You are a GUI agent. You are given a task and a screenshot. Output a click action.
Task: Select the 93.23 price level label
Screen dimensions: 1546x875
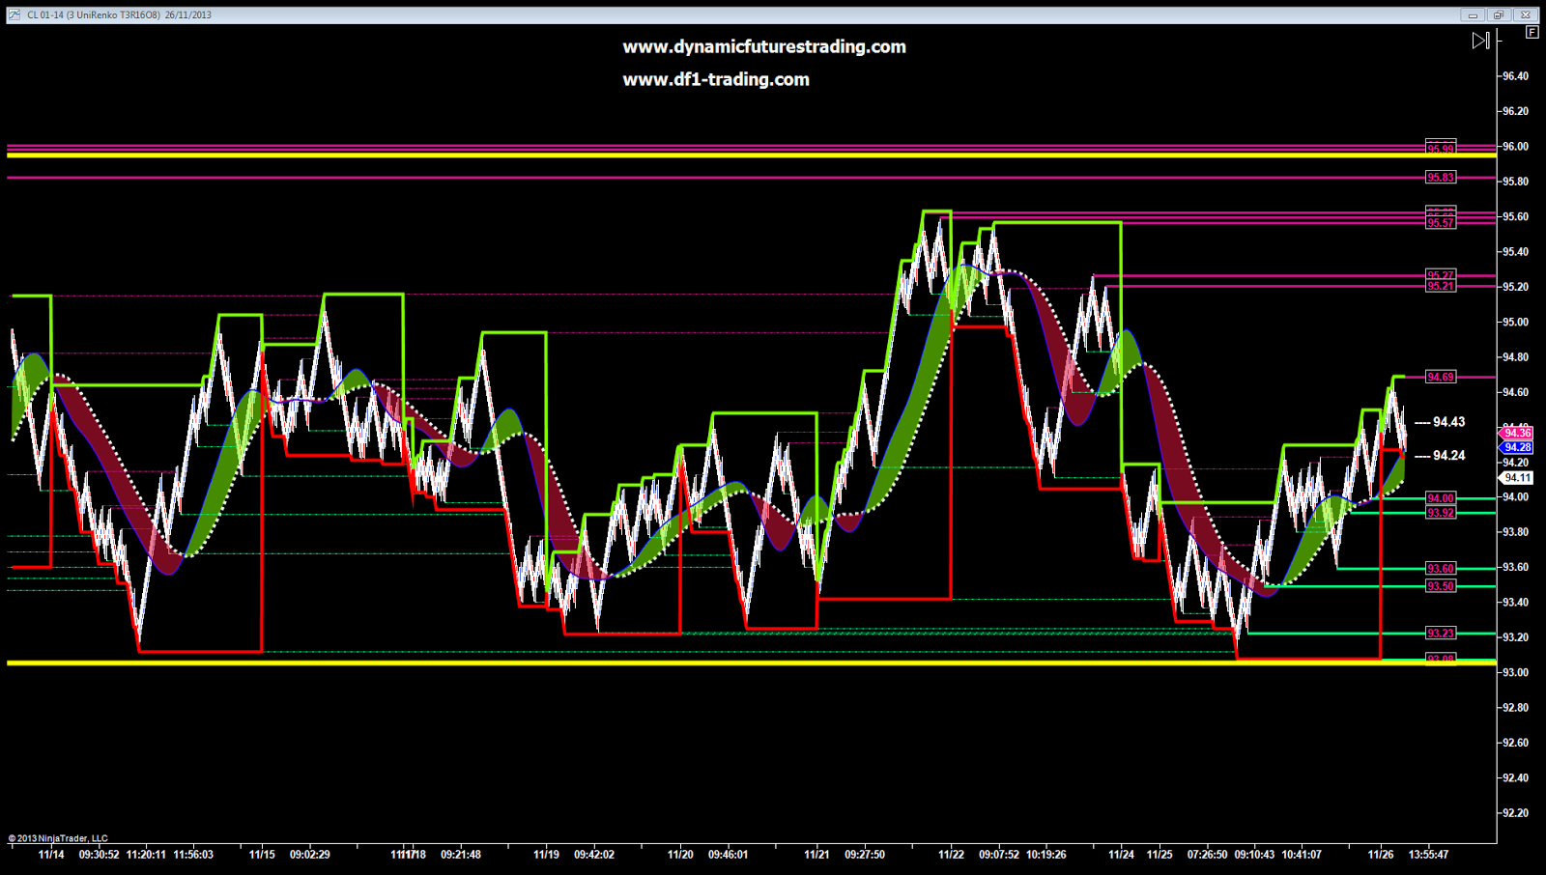(x=1441, y=634)
